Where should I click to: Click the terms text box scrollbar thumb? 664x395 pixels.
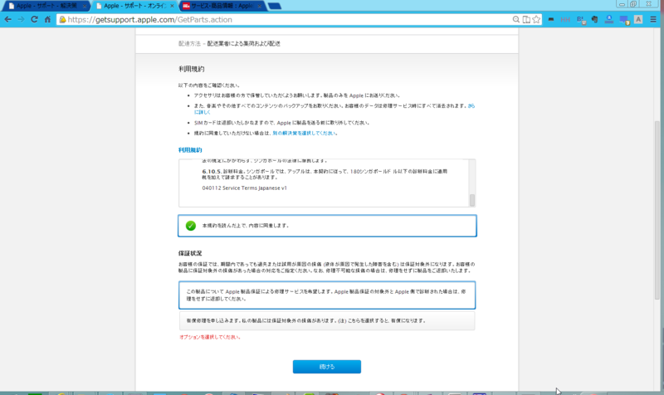pyautogui.click(x=471, y=200)
